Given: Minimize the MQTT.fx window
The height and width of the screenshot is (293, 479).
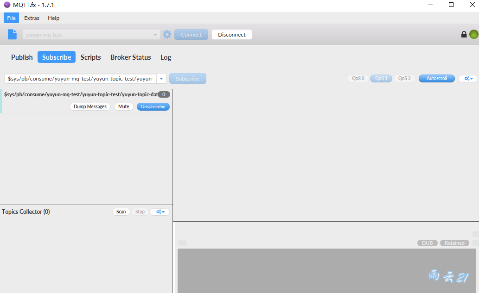Looking at the screenshot, I should click(430, 5).
